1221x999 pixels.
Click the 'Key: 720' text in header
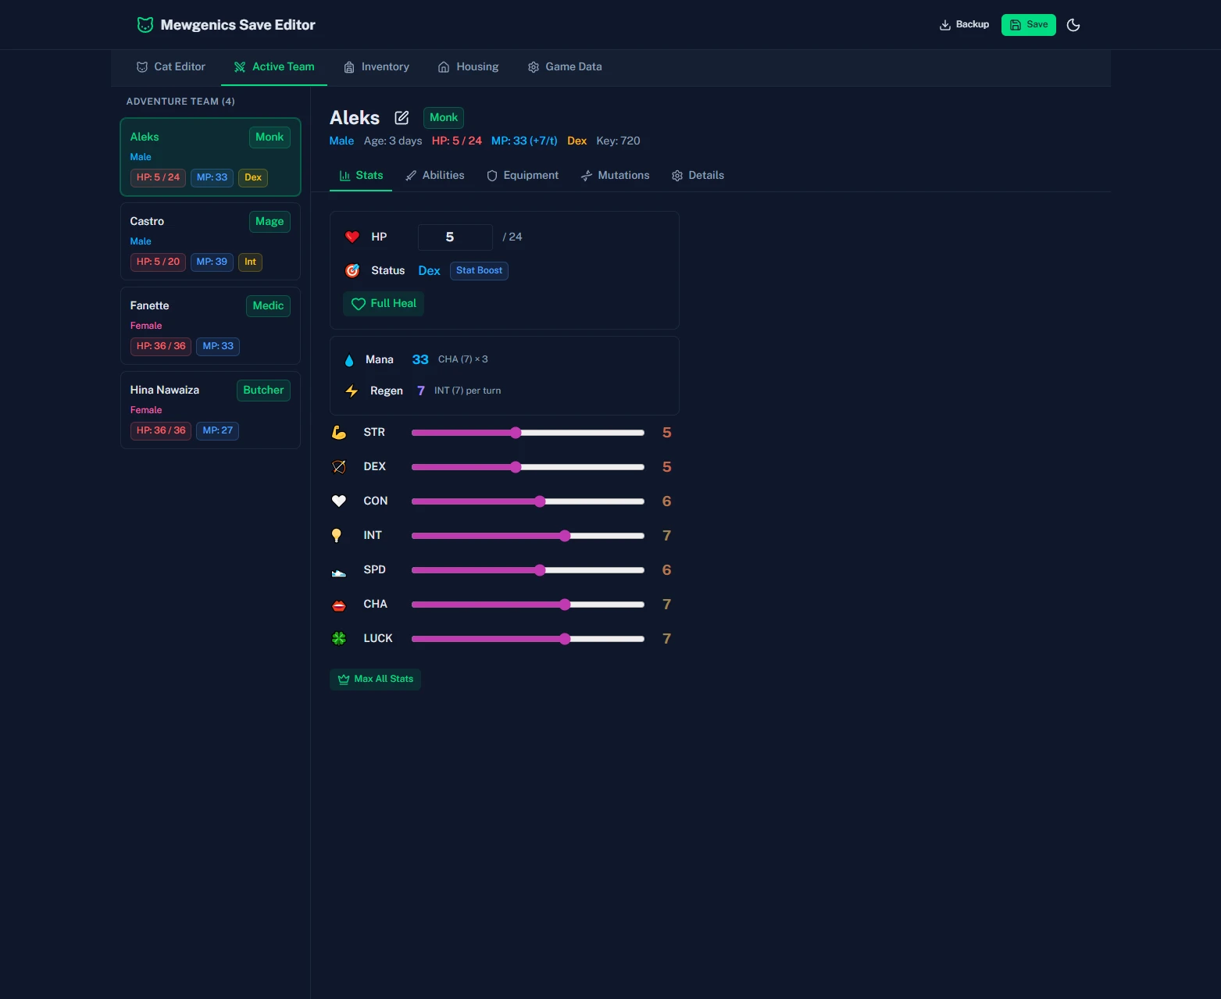618,141
